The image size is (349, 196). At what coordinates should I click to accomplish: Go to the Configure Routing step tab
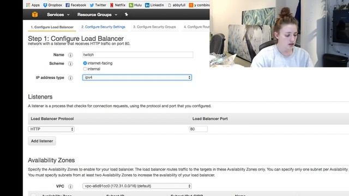coord(196,27)
